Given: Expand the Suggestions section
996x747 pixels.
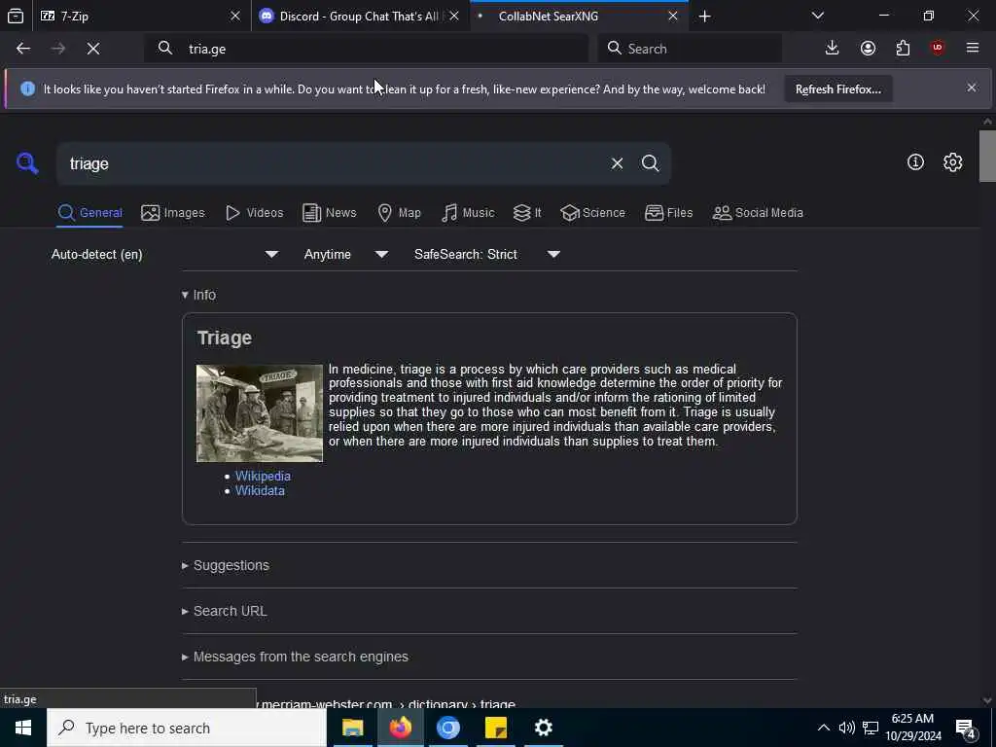Looking at the screenshot, I should 226,565.
